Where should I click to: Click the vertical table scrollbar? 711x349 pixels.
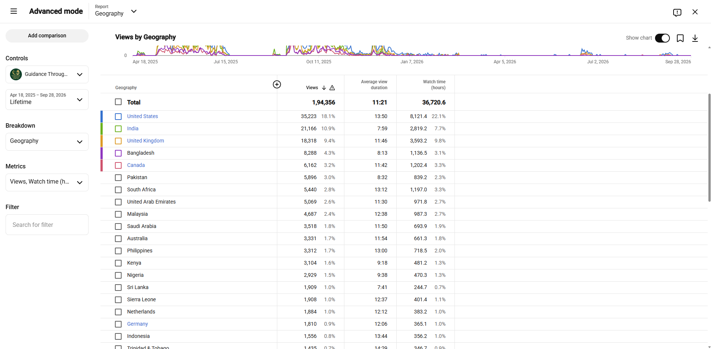709,147
